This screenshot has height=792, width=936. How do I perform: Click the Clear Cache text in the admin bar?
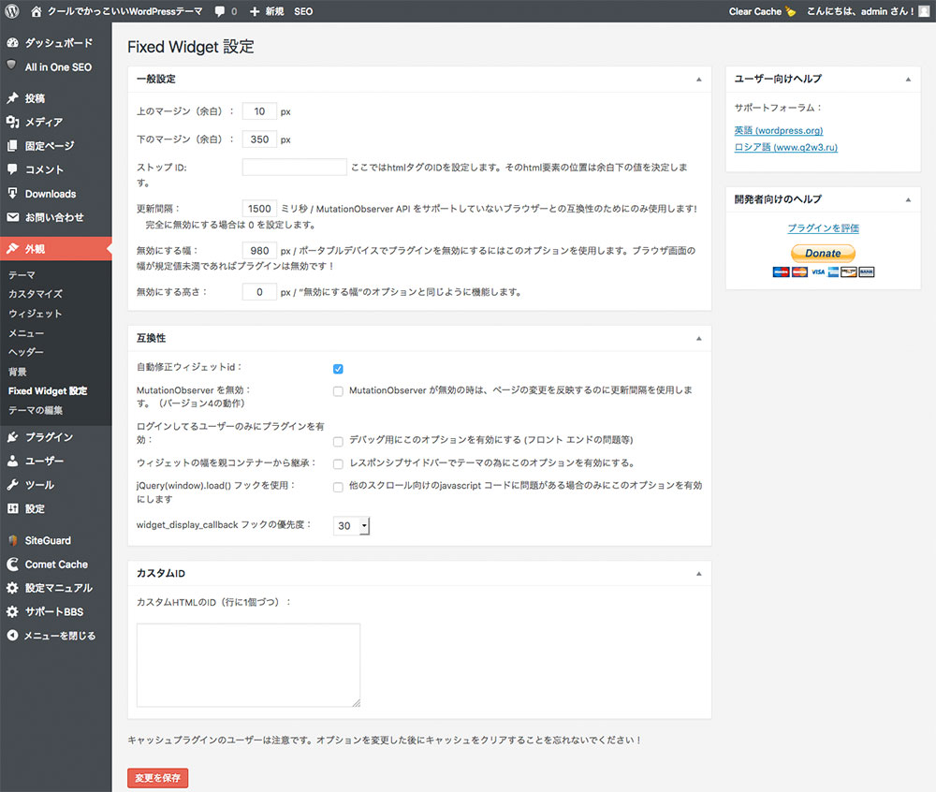point(754,11)
